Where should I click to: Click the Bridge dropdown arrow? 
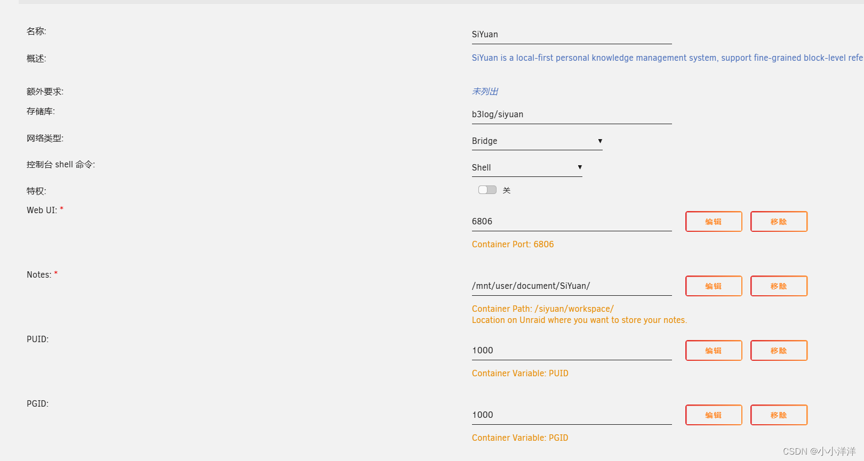tap(600, 141)
